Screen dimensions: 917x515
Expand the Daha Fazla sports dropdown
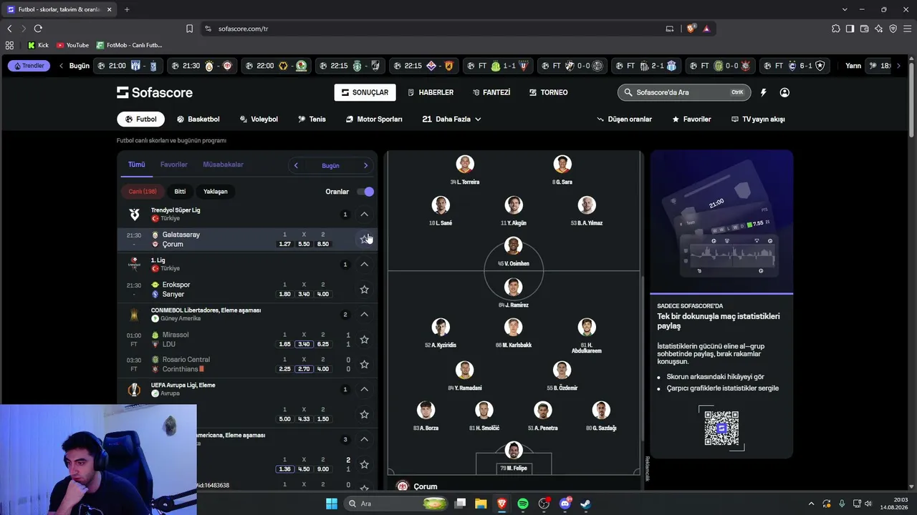point(451,119)
